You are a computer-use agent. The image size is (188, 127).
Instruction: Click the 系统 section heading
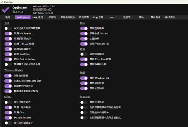click(x=7, y=23)
